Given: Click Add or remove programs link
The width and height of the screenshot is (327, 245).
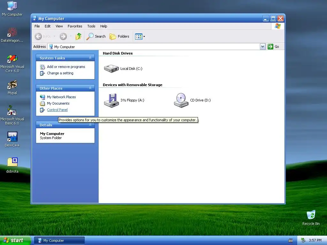Looking at the screenshot, I should pos(66,67).
